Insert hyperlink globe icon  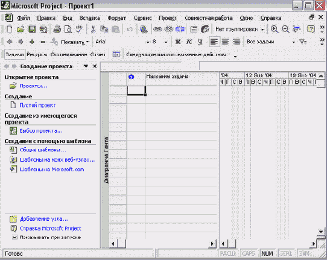point(144,29)
